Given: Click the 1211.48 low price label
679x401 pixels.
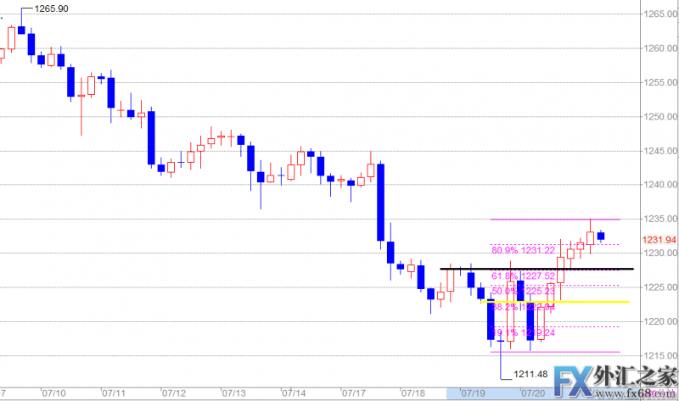Looking at the screenshot, I should [530, 374].
